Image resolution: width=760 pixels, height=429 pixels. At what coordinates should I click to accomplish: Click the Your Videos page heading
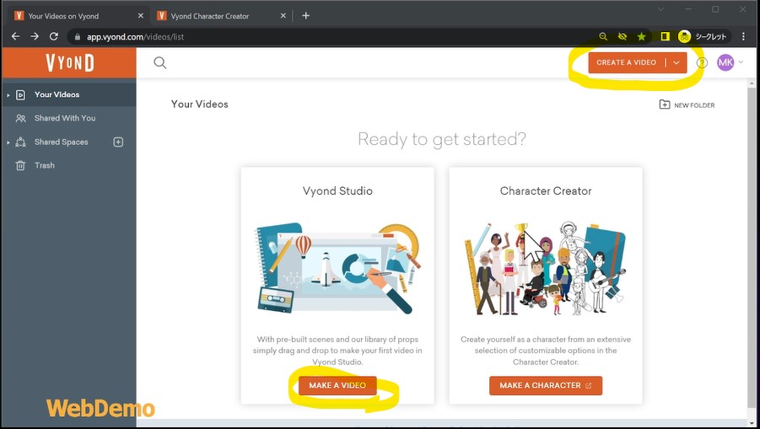point(199,105)
